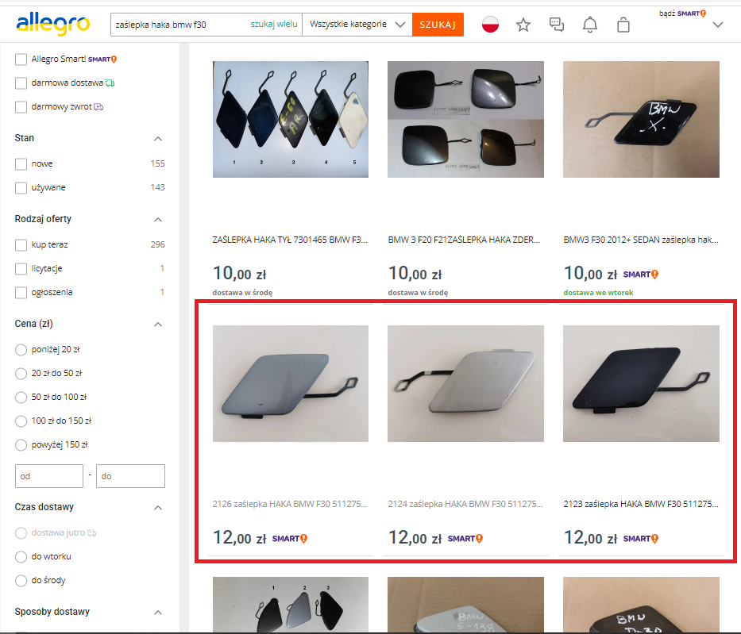741x634 pixels.
Task: Collapse the 'Cena (zł)' section
Action: pos(158,325)
